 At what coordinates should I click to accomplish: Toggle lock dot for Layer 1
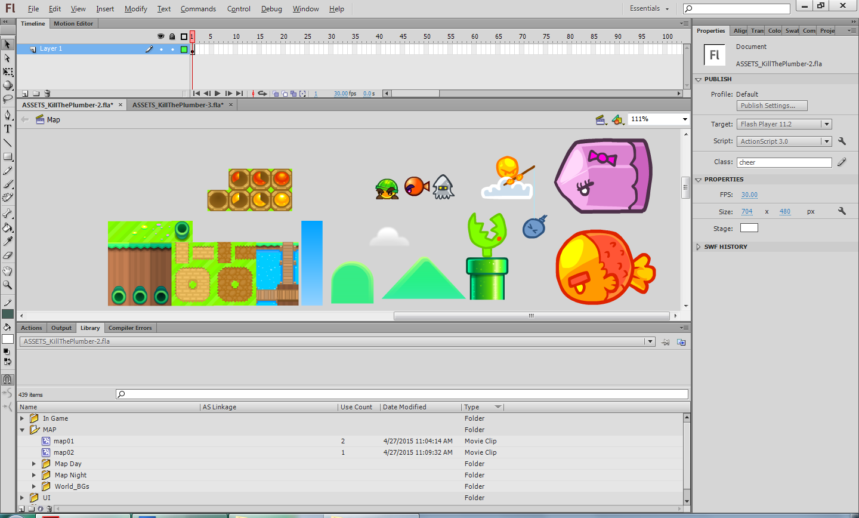click(172, 50)
